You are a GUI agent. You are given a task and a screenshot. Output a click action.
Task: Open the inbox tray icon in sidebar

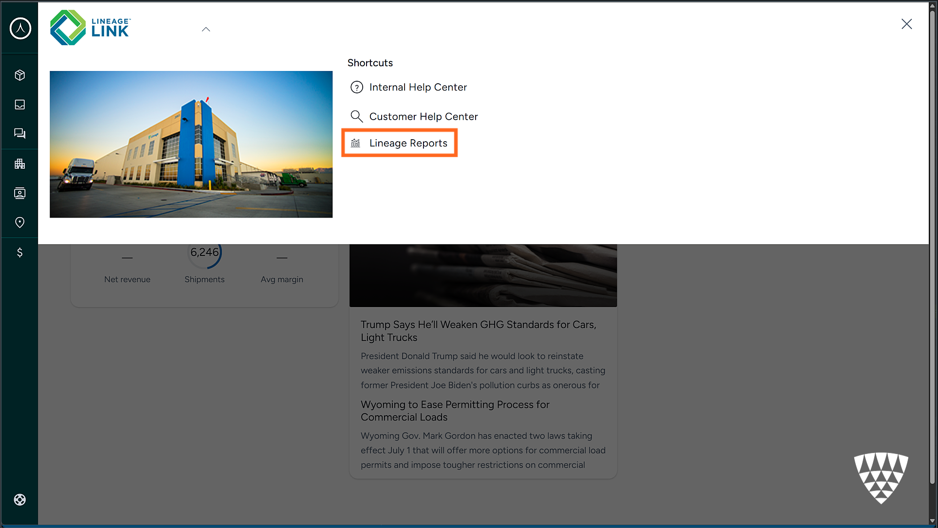pyautogui.click(x=20, y=105)
